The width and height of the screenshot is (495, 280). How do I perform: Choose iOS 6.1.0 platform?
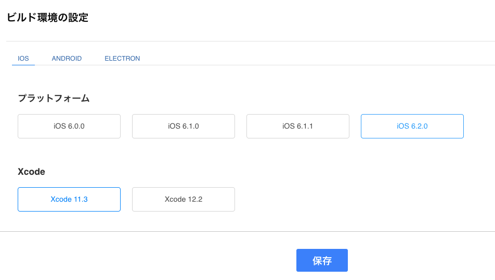pyautogui.click(x=184, y=127)
